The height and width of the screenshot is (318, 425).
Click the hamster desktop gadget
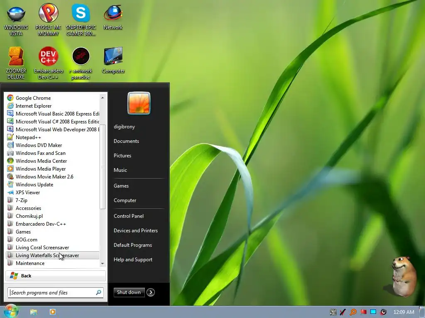click(x=404, y=277)
